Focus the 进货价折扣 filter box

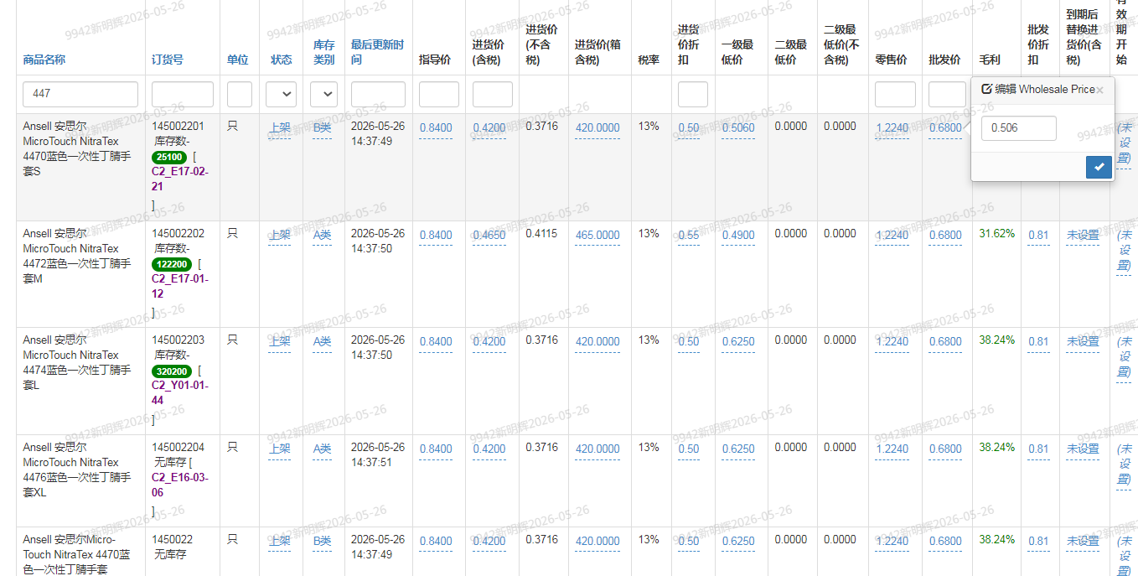693,94
